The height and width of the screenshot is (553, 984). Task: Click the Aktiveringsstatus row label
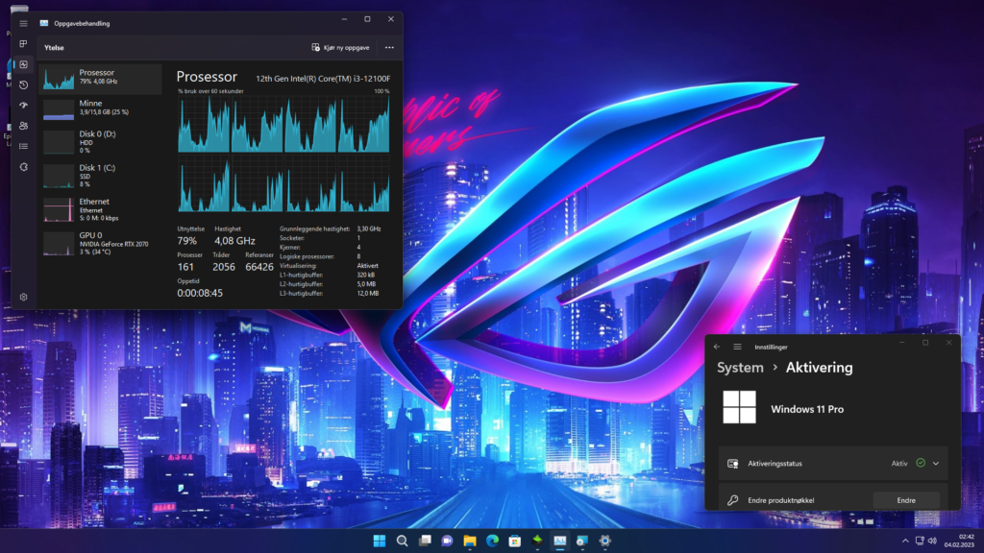775,464
